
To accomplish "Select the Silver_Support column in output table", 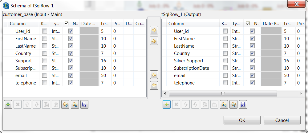I will point(188,61).
